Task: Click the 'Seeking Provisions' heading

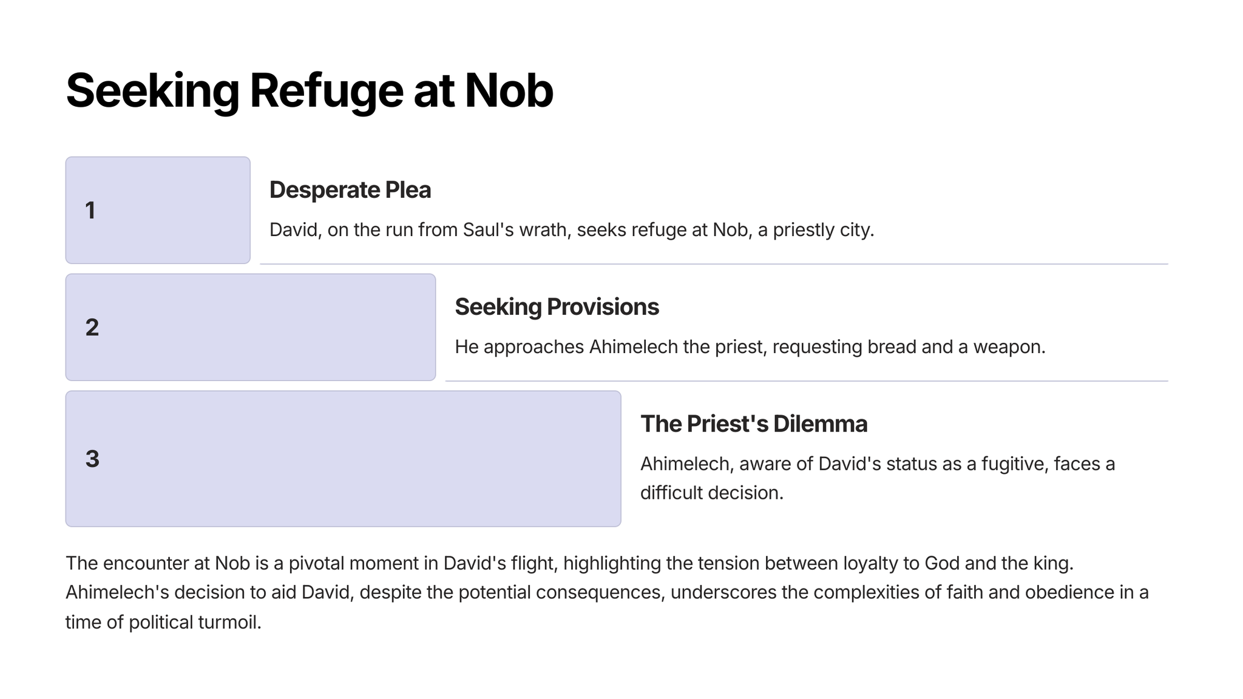Action: click(557, 307)
